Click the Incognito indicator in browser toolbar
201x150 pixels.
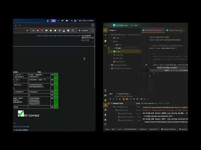tap(83, 30)
